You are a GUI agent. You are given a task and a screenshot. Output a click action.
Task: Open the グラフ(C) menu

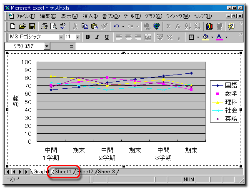tap(153, 16)
